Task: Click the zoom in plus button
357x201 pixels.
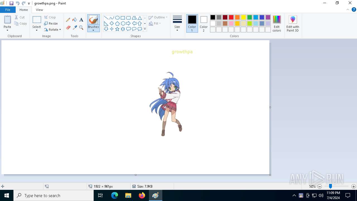Action: 354,186
